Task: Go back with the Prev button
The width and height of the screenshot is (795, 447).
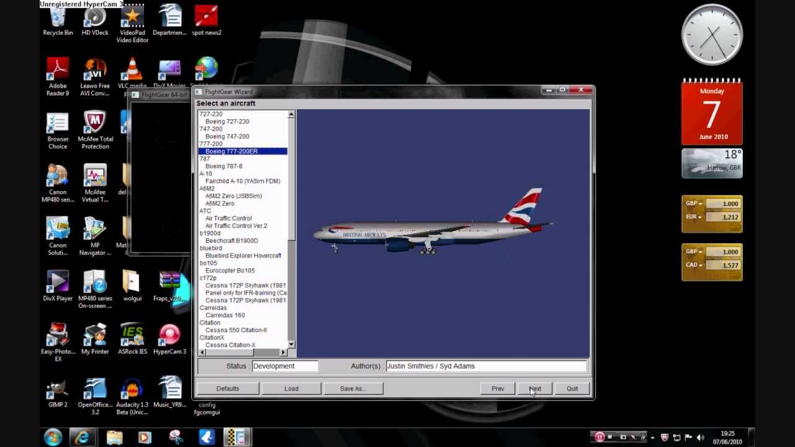Action: tap(497, 389)
